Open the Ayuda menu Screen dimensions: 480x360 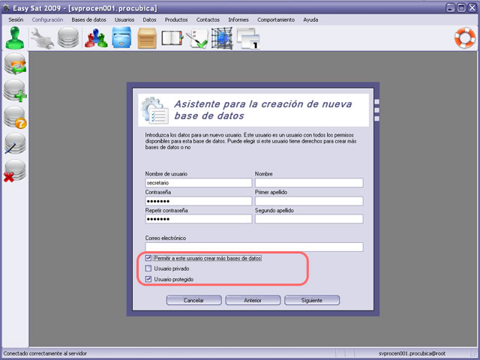310,19
